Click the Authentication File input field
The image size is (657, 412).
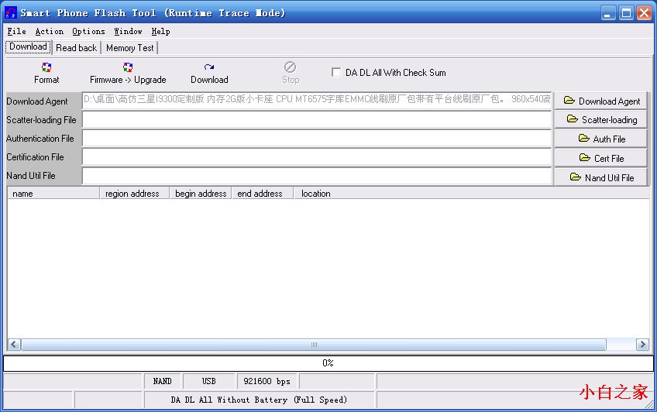317,138
